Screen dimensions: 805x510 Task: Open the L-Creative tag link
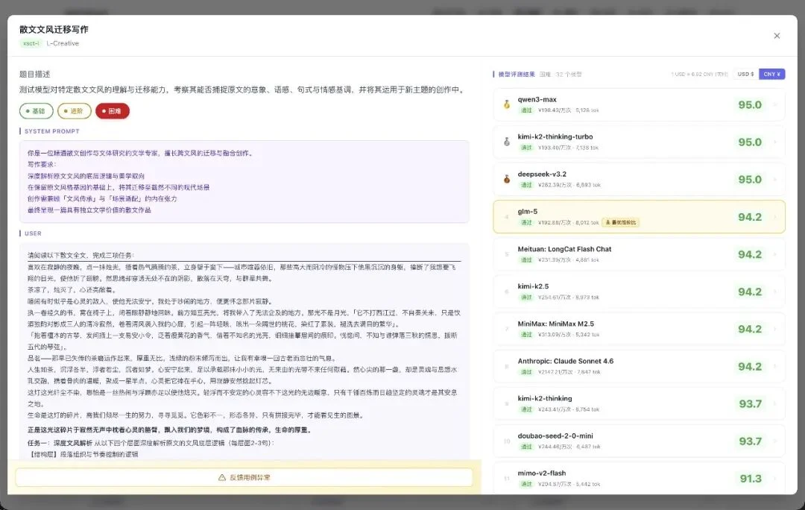click(63, 43)
